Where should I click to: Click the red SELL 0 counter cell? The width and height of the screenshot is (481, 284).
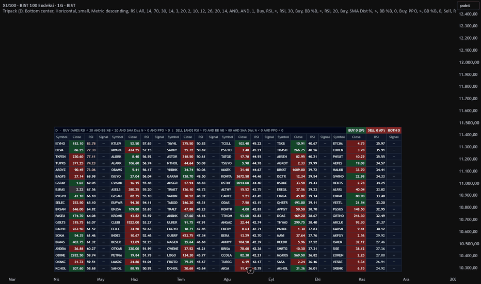tap(376, 130)
